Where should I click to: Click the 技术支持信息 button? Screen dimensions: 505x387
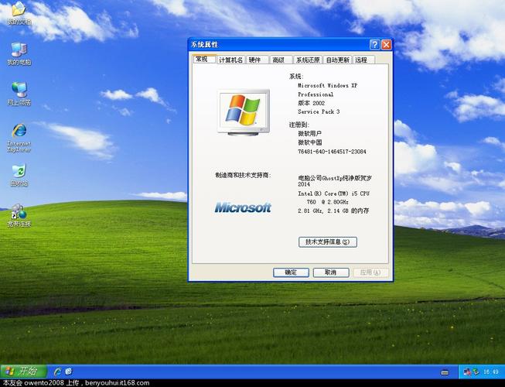coord(327,241)
